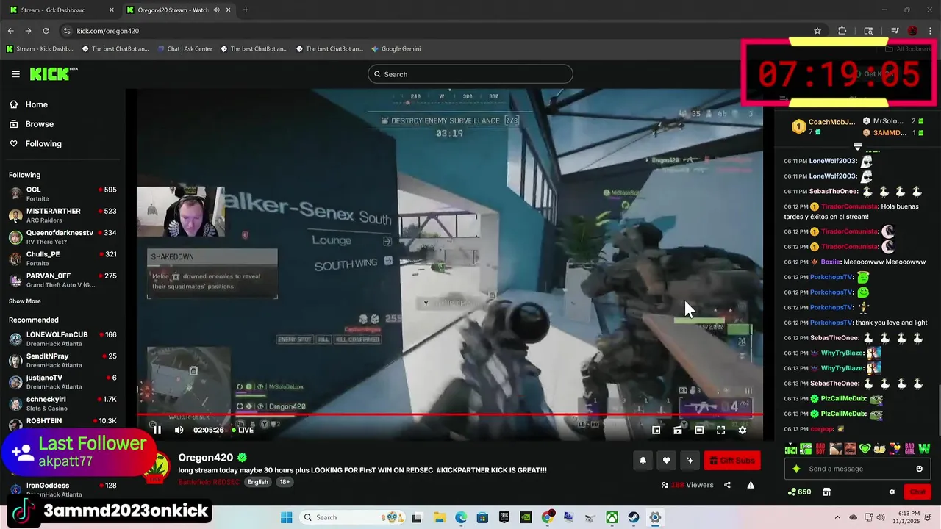The width and height of the screenshot is (941, 529).
Task: Click the English language tag
Action: [x=257, y=482]
